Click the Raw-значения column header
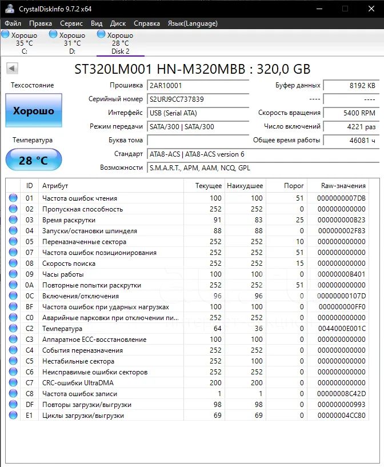 coord(343,186)
